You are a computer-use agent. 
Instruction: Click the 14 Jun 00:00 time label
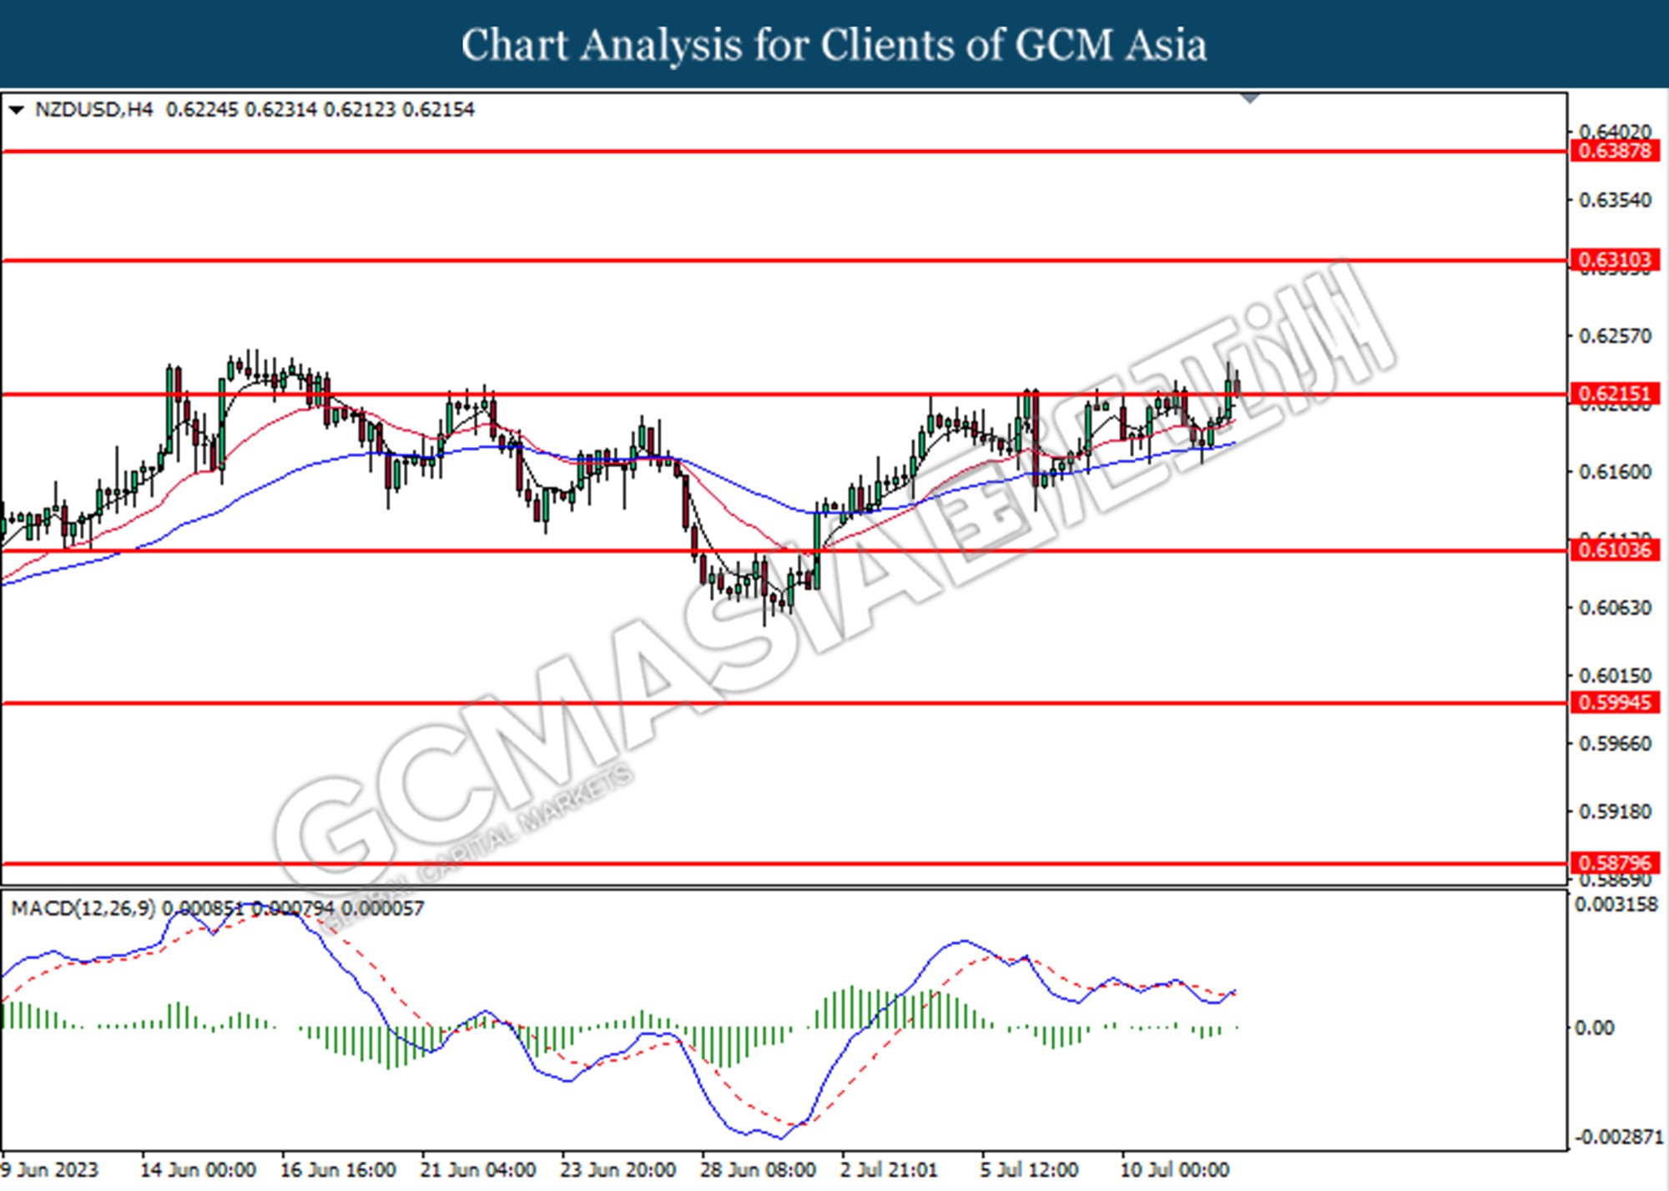pos(198,1170)
